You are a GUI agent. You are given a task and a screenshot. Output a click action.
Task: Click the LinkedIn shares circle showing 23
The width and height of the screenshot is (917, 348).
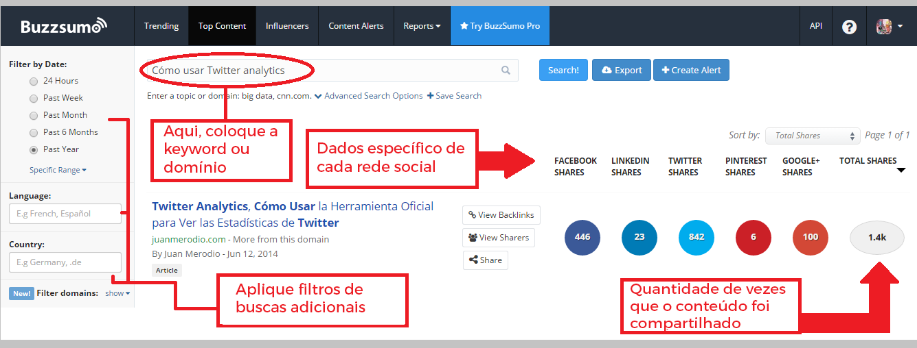click(639, 237)
